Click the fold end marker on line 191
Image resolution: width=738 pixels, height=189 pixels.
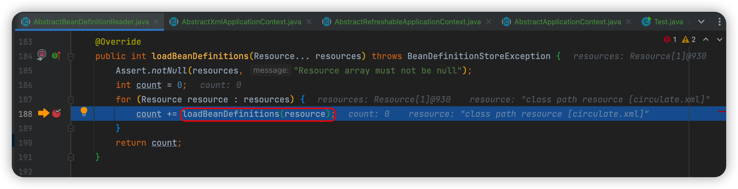click(71, 157)
